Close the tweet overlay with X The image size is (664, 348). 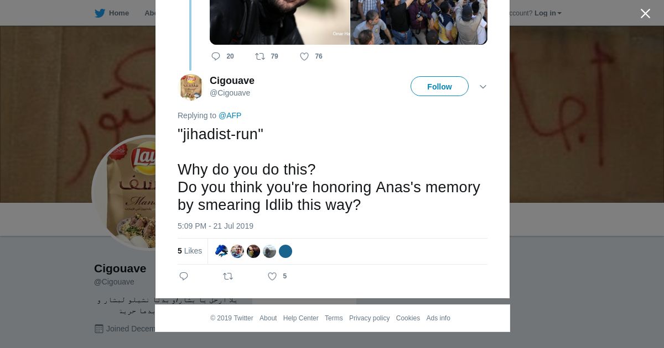tap(645, 13)
